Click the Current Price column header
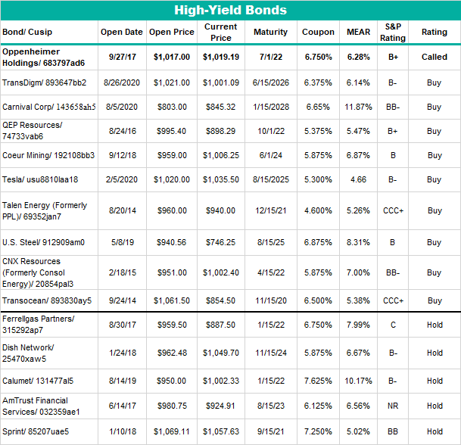461x445 pixels. [221, 32]
